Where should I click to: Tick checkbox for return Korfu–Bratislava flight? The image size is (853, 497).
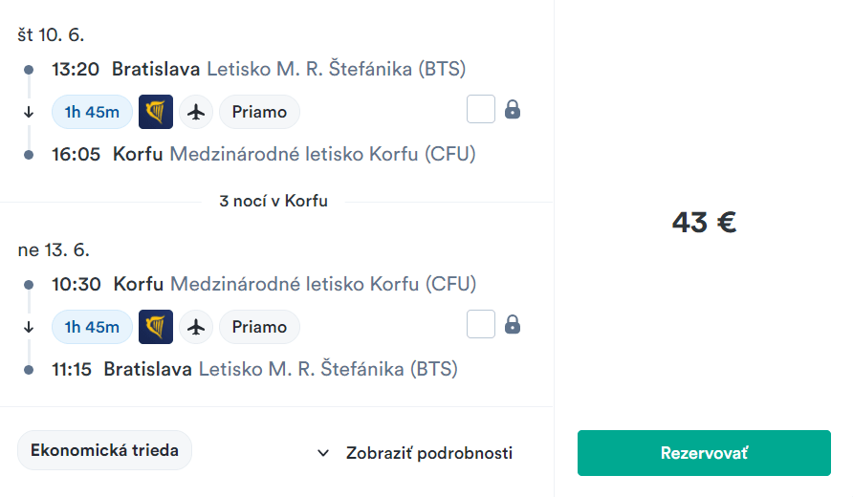[481, 325]
